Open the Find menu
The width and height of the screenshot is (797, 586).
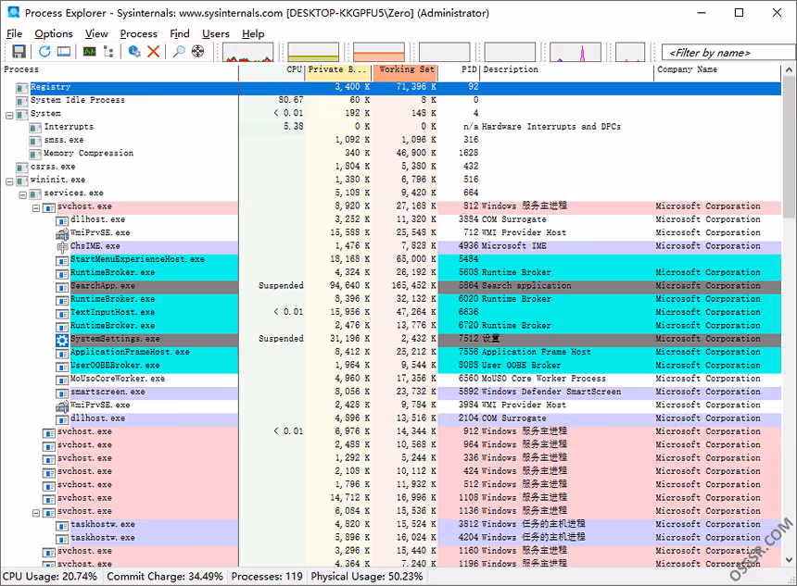(180, 33)
